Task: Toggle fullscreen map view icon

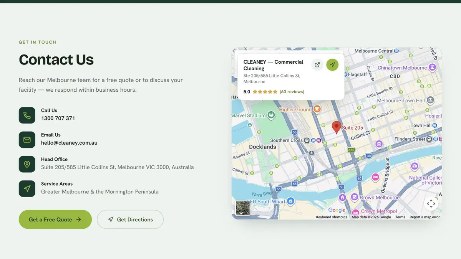Action: coord(431,204)
